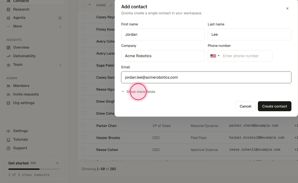Check the Finley Kowalski row checkbox

(83, 29)
